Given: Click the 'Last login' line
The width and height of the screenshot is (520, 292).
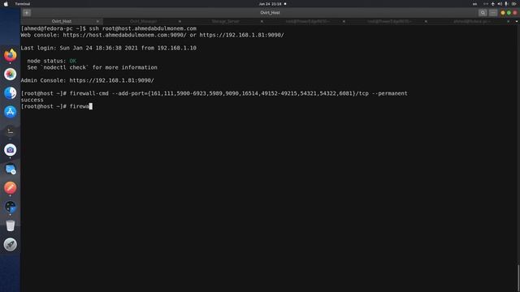Looking at the screenshot, I should (x=108, y=48).
